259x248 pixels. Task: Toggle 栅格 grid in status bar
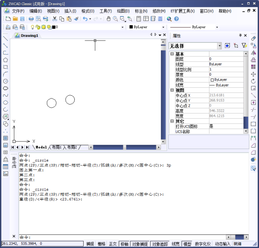(101, 244)
